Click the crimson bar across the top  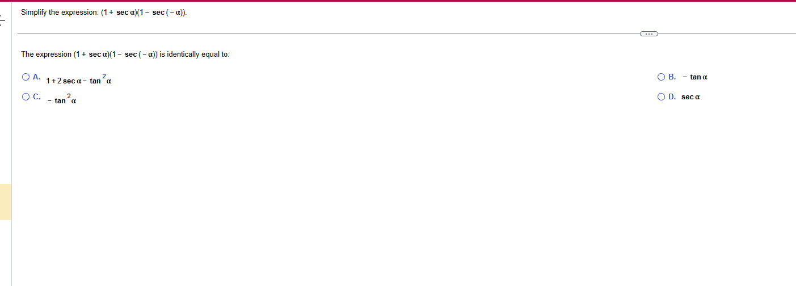coord(398,1)
